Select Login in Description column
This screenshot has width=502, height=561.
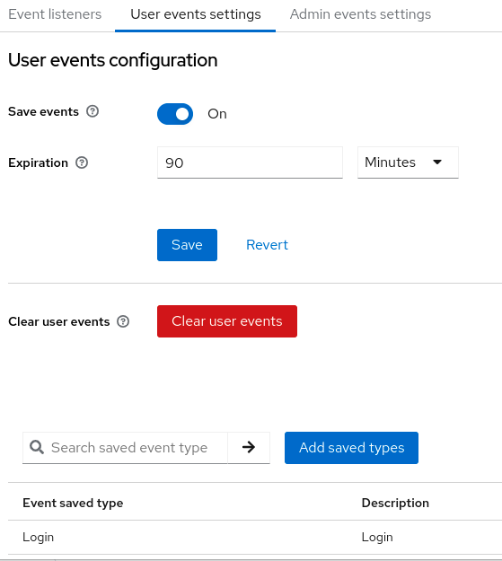(x=377, y=537)
